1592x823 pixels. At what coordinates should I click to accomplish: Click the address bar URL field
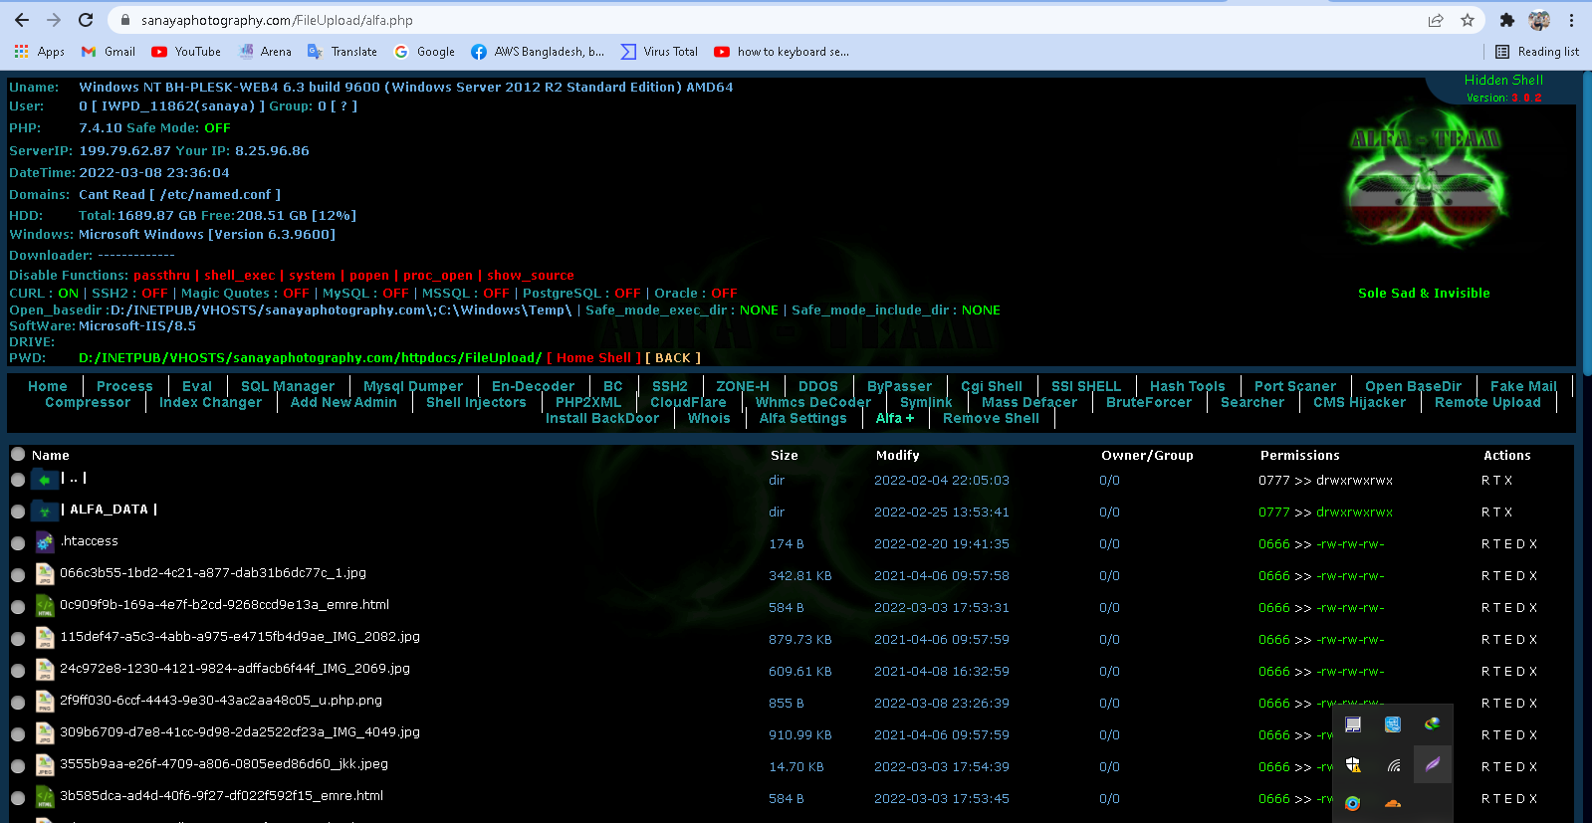(697, 20)
